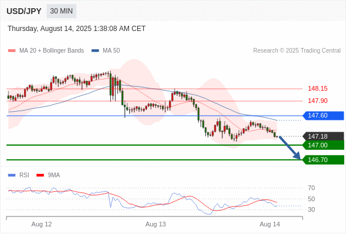Toggle the 9MA legend entry
Screen dimensions: 346x234
(48, 175)
